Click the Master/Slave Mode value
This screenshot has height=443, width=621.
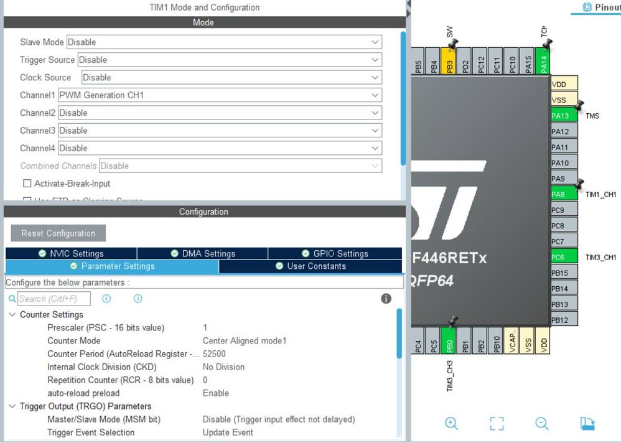[x=279, y=419]
